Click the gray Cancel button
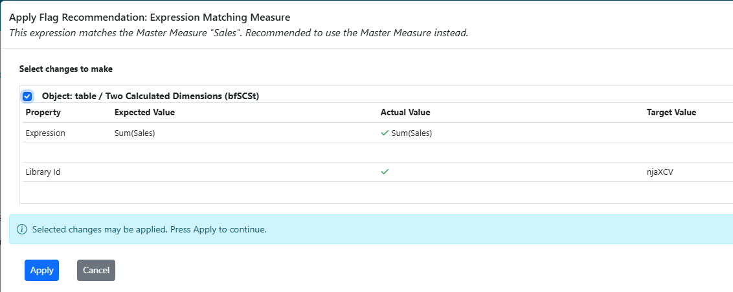This screenshot has width=733, height=292. click(96, 271)
